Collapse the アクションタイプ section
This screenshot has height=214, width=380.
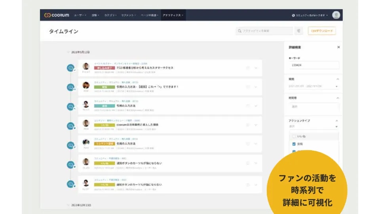click(x=336, y=120)
